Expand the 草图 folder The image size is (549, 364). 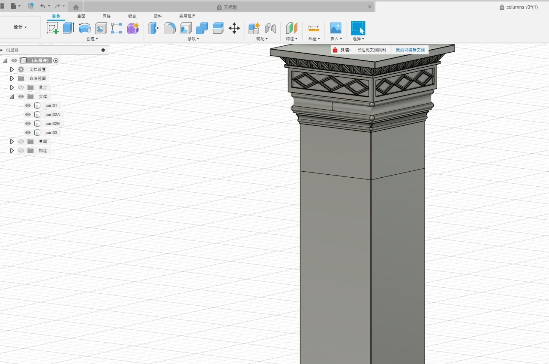(x=12, y=142)
